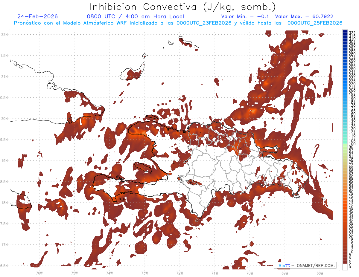Click the "19N" latitude label
359x277 pixels.
point(5,160)
